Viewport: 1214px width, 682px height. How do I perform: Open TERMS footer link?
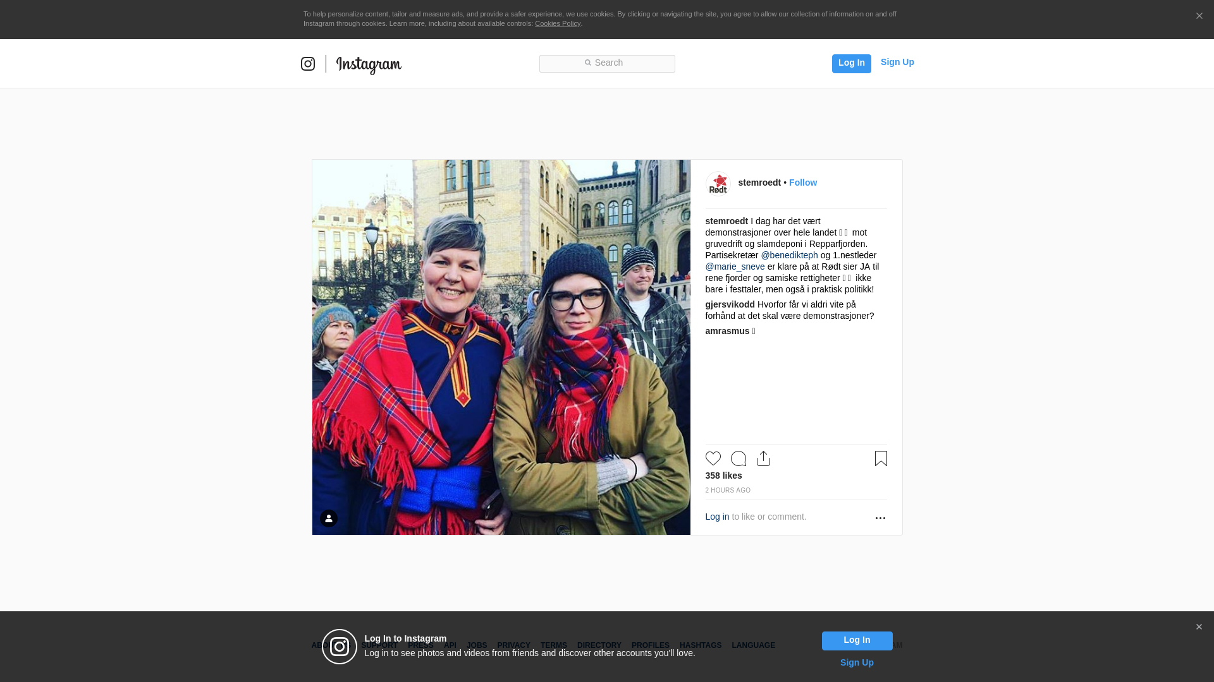[x=554, y=645]
